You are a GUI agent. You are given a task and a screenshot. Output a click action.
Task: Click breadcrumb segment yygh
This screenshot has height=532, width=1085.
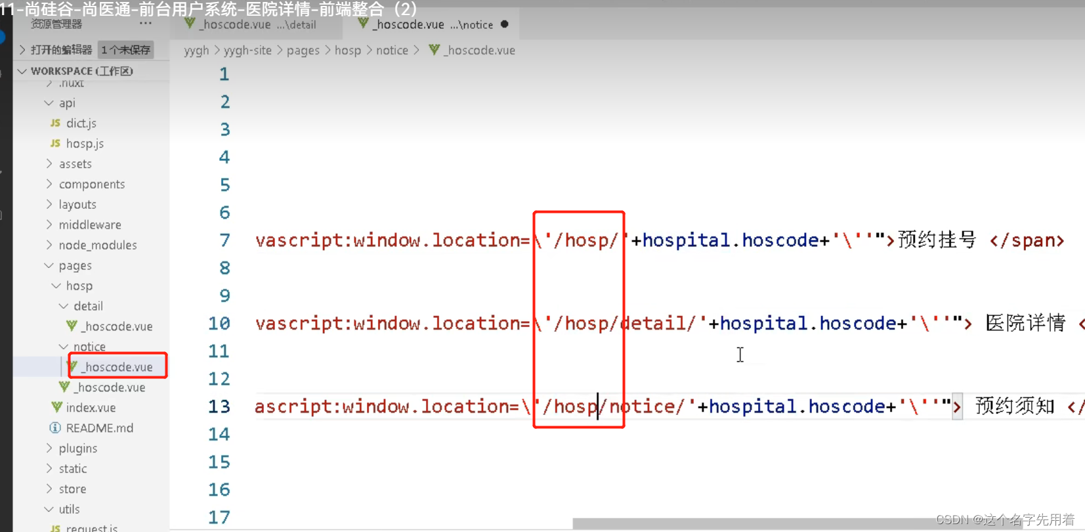click(x=196, y=51)
